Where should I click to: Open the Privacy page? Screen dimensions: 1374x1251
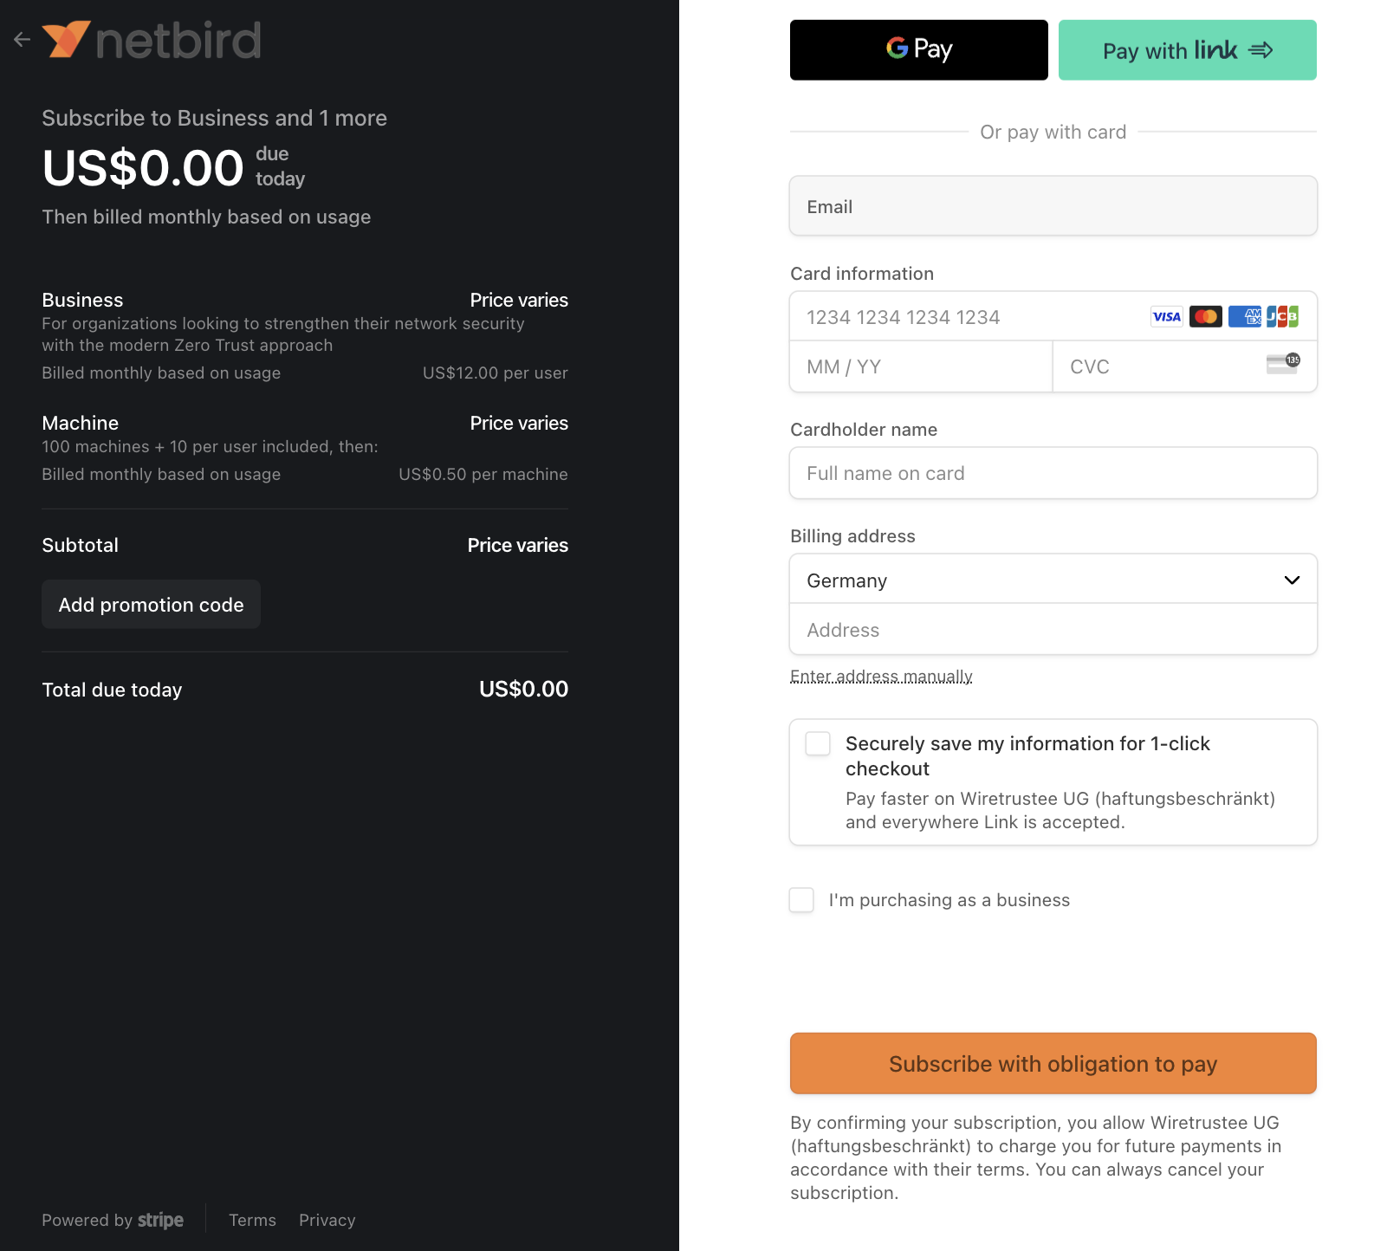click(327, 1220)
